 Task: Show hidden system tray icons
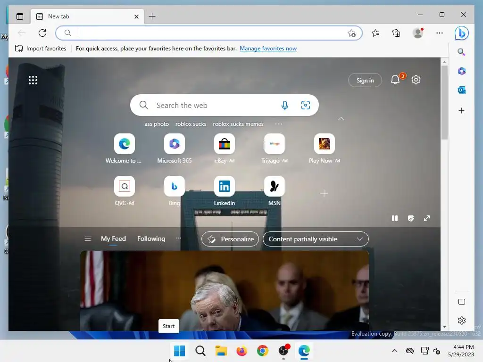pos(395,351)
